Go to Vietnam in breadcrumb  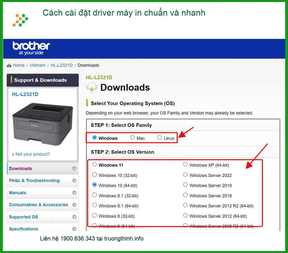click(x=38, y=65)
